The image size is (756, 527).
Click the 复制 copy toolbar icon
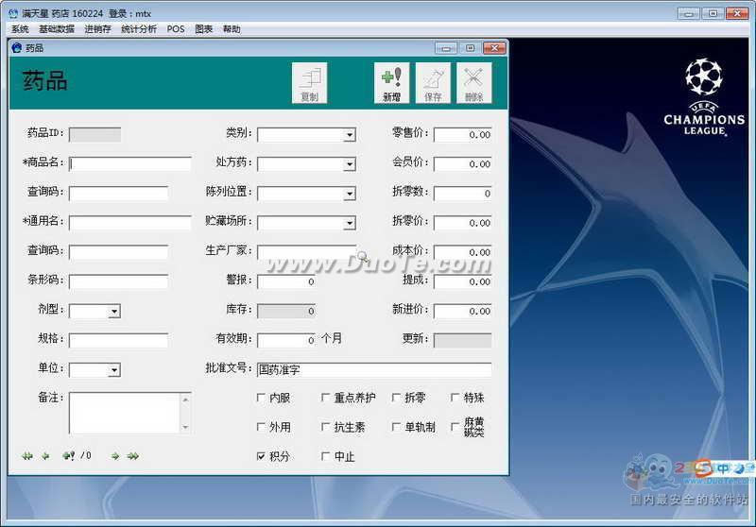[x=310, y=83]
